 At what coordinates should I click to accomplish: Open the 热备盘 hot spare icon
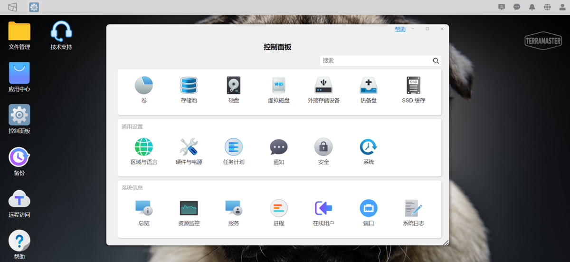pos(369,86)
